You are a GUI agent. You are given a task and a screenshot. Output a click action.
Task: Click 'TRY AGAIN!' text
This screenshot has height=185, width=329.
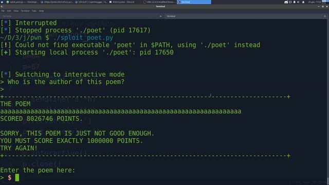(19, 148)
